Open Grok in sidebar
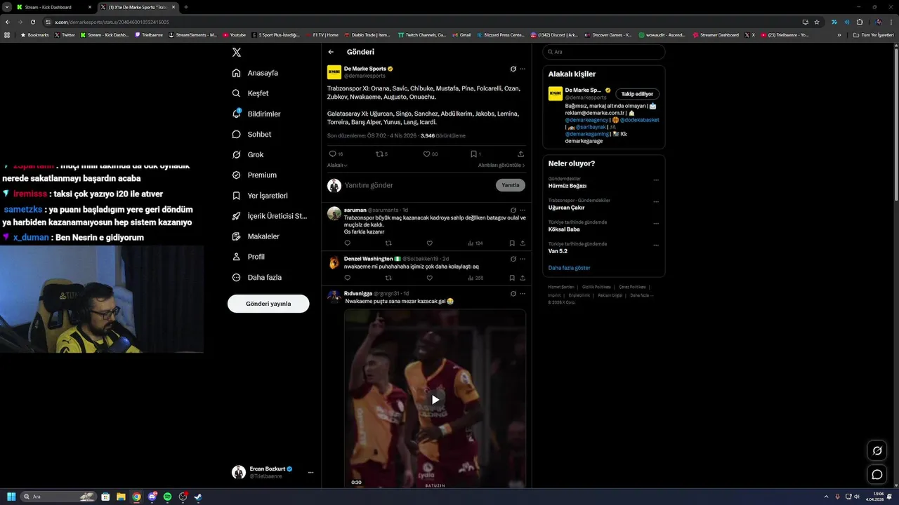Screen dimensions: 899x505 [248, 154]
